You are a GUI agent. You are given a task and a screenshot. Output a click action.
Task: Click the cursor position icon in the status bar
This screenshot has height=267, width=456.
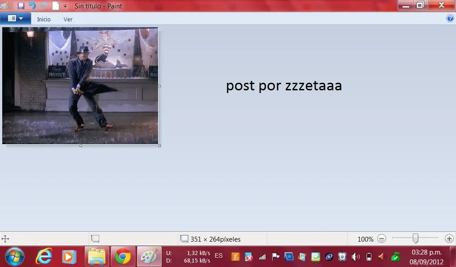click(x=4, y=239)
